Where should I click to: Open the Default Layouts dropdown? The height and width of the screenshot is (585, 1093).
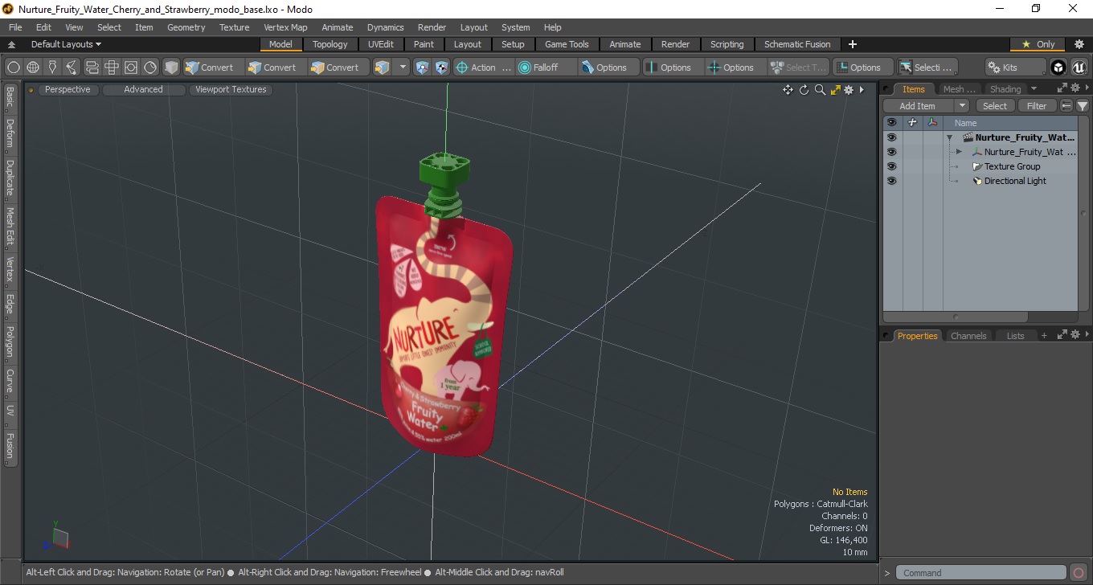click(x=67, y=44)
